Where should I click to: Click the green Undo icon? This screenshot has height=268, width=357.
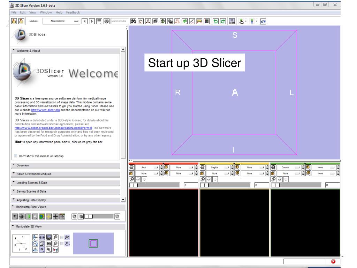[x=215, y=21]
